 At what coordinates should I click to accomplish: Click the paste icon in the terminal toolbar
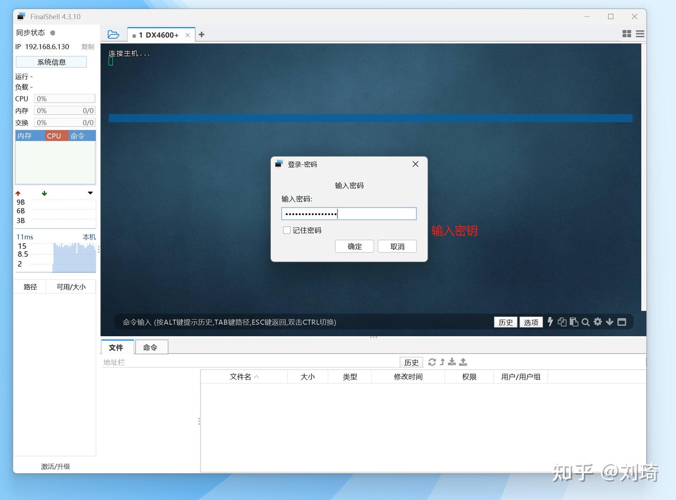coord(574,322)
